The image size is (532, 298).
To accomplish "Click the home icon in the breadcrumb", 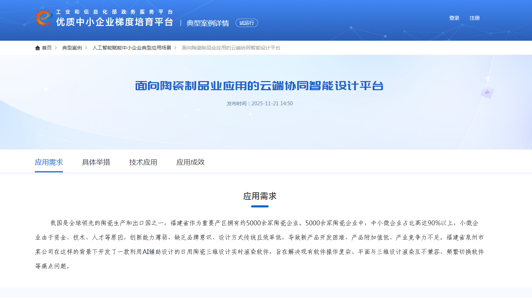I will coord(38,48).
